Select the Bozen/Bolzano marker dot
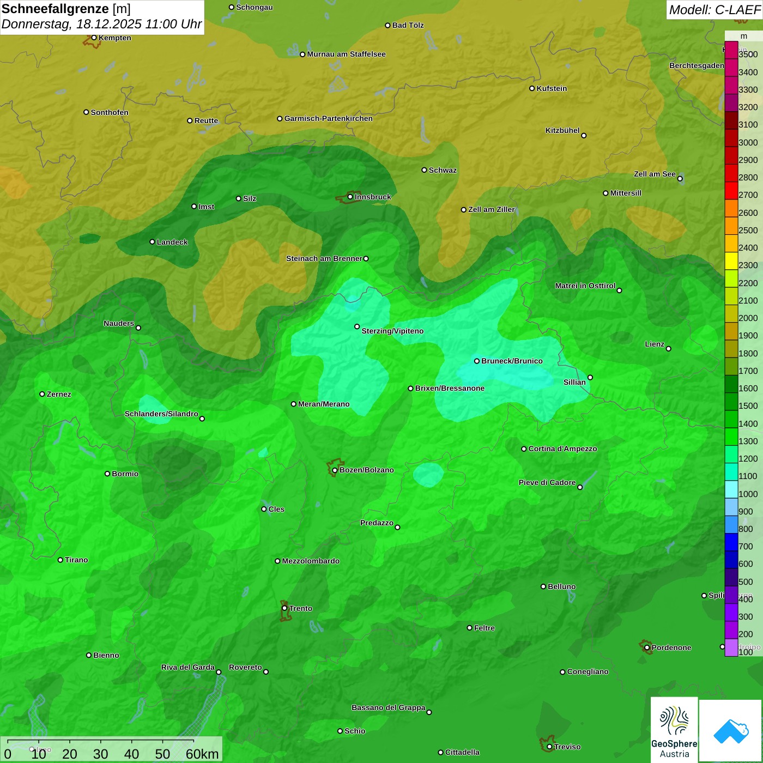 335,470
